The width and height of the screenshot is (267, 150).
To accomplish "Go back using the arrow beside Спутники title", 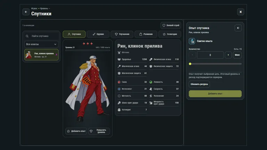I will [x=26, y=12].
